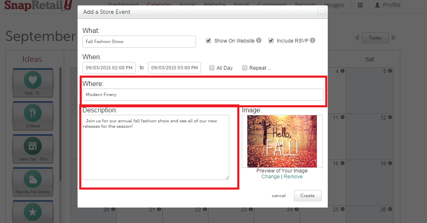Click the What field with Fall Fashion Show

tap(139, 41)
